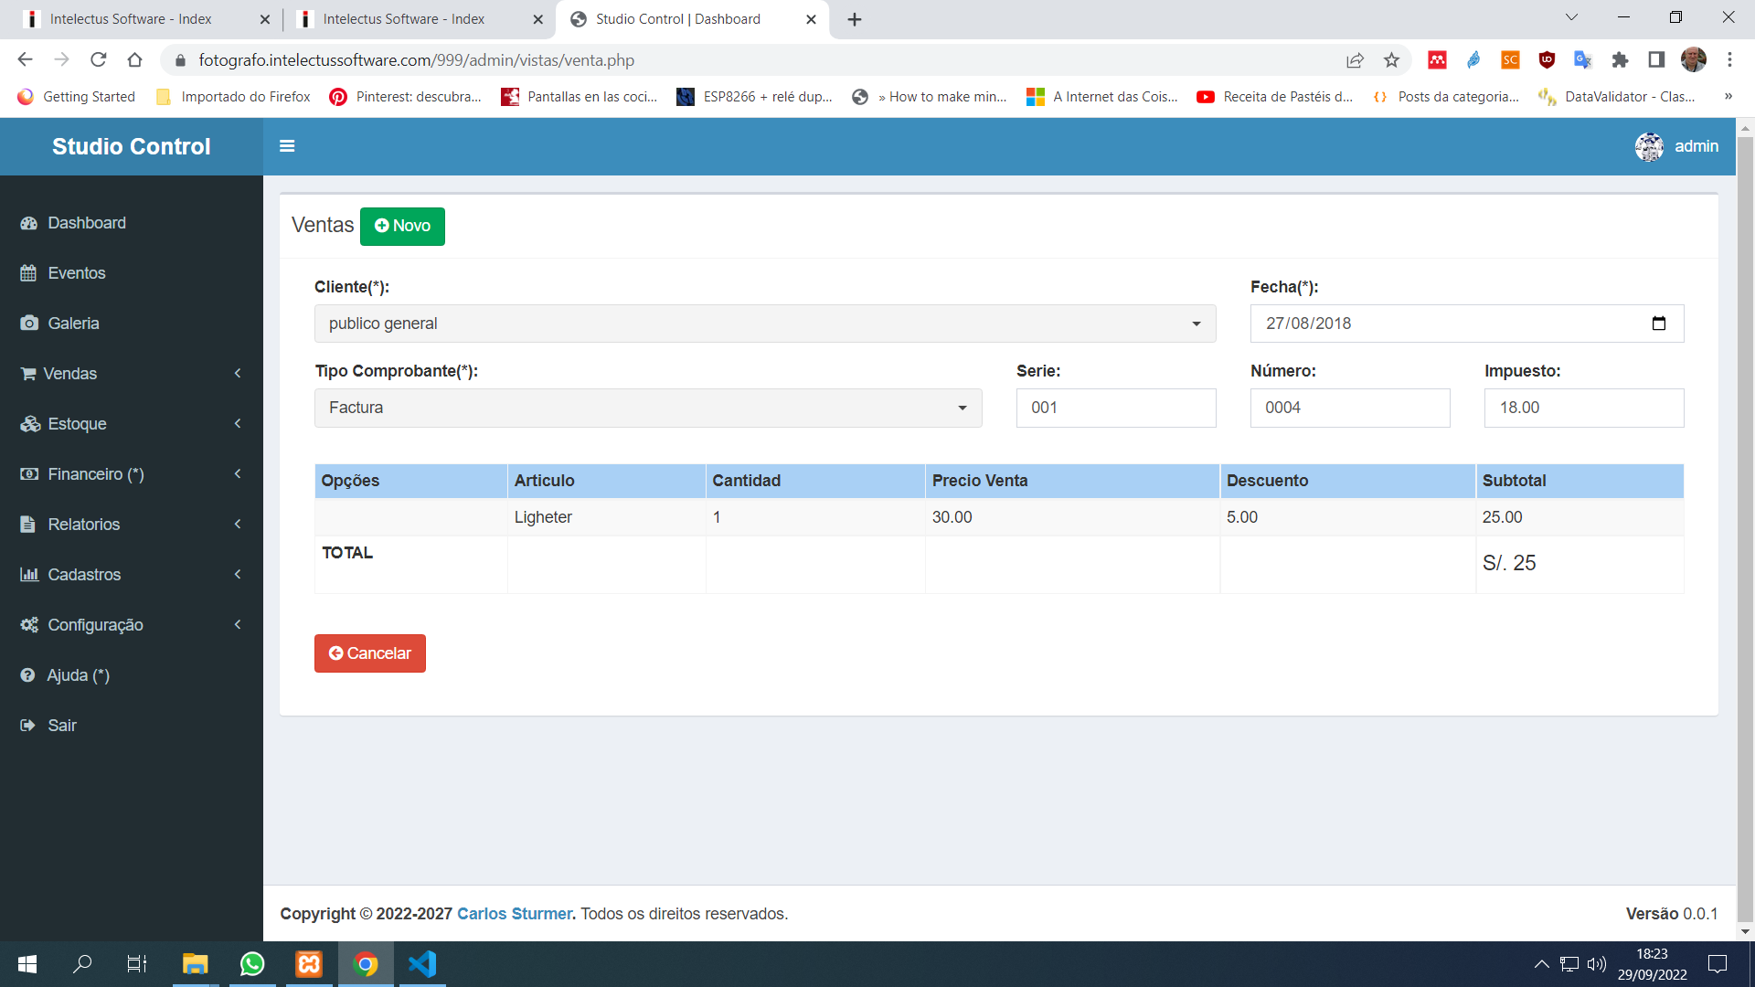Open the Pinterest bookmark
Image resolution: width=1755 pixels, height=987 pixels.
pyautogui.click(x=405, y=97)
